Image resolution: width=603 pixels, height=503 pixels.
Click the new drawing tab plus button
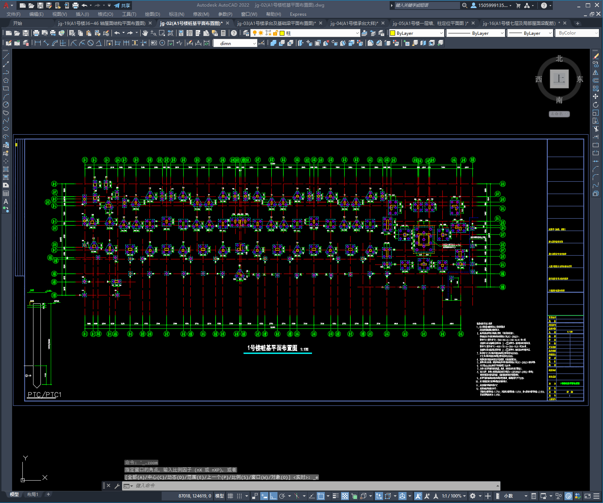(578, 23)
